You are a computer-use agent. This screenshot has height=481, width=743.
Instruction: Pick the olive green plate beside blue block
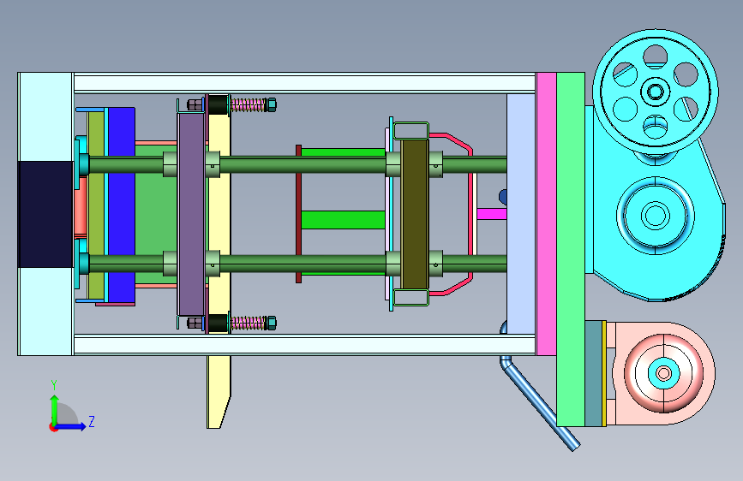point(96,205)
